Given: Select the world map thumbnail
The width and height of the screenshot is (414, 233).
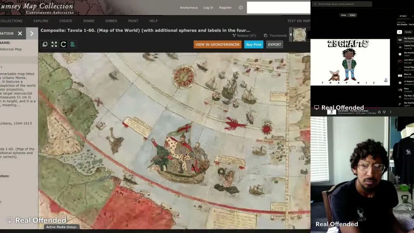Looking at the screenshot, I should click(300, 35).
